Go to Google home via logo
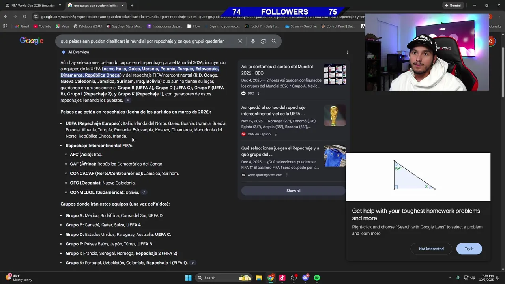Image resolution: width=505 pixels, height=284 pixels. tap(32, 41)
